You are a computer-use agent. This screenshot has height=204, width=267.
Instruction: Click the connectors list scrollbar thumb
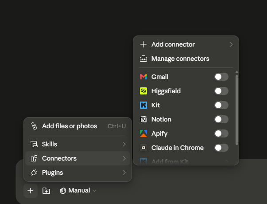(x=237, y=110)
